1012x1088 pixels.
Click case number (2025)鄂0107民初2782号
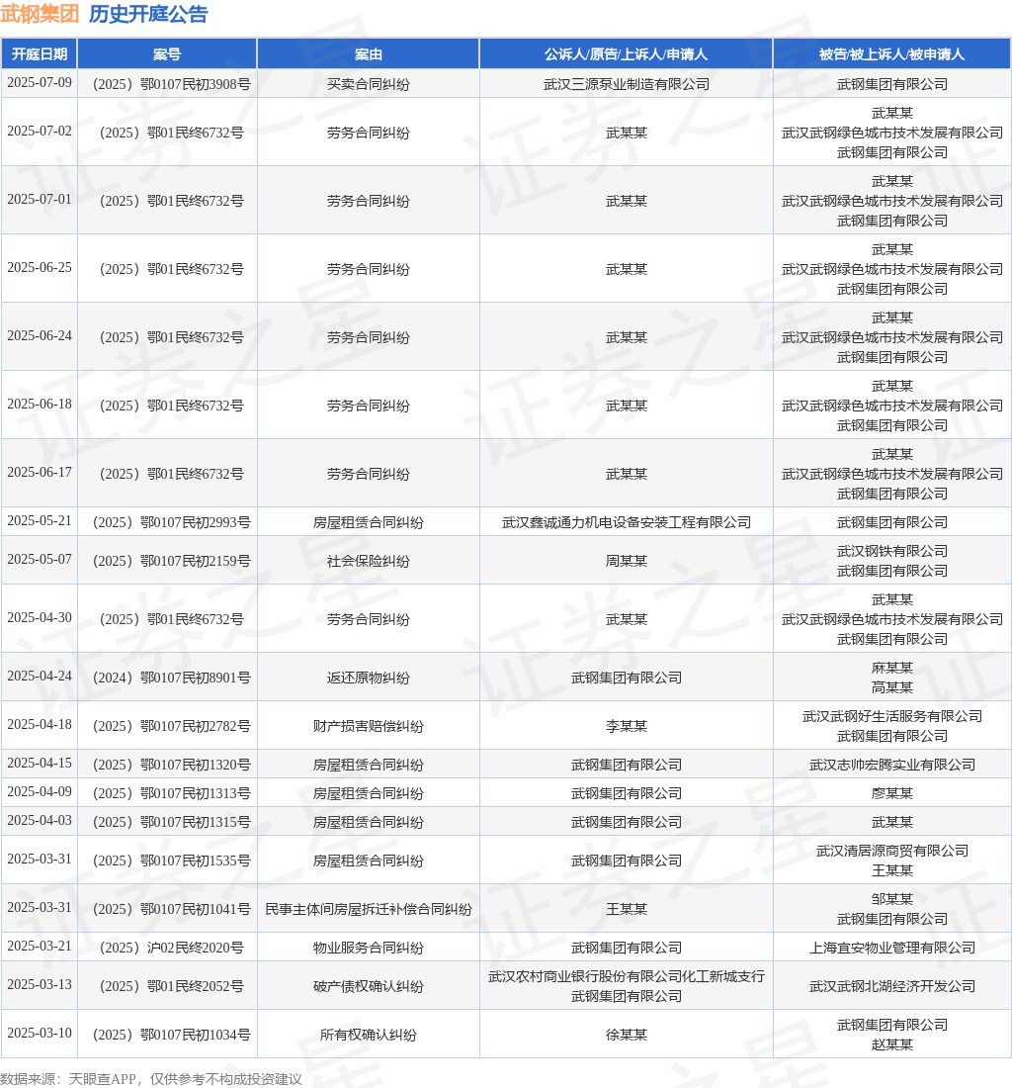pos(171,726)
